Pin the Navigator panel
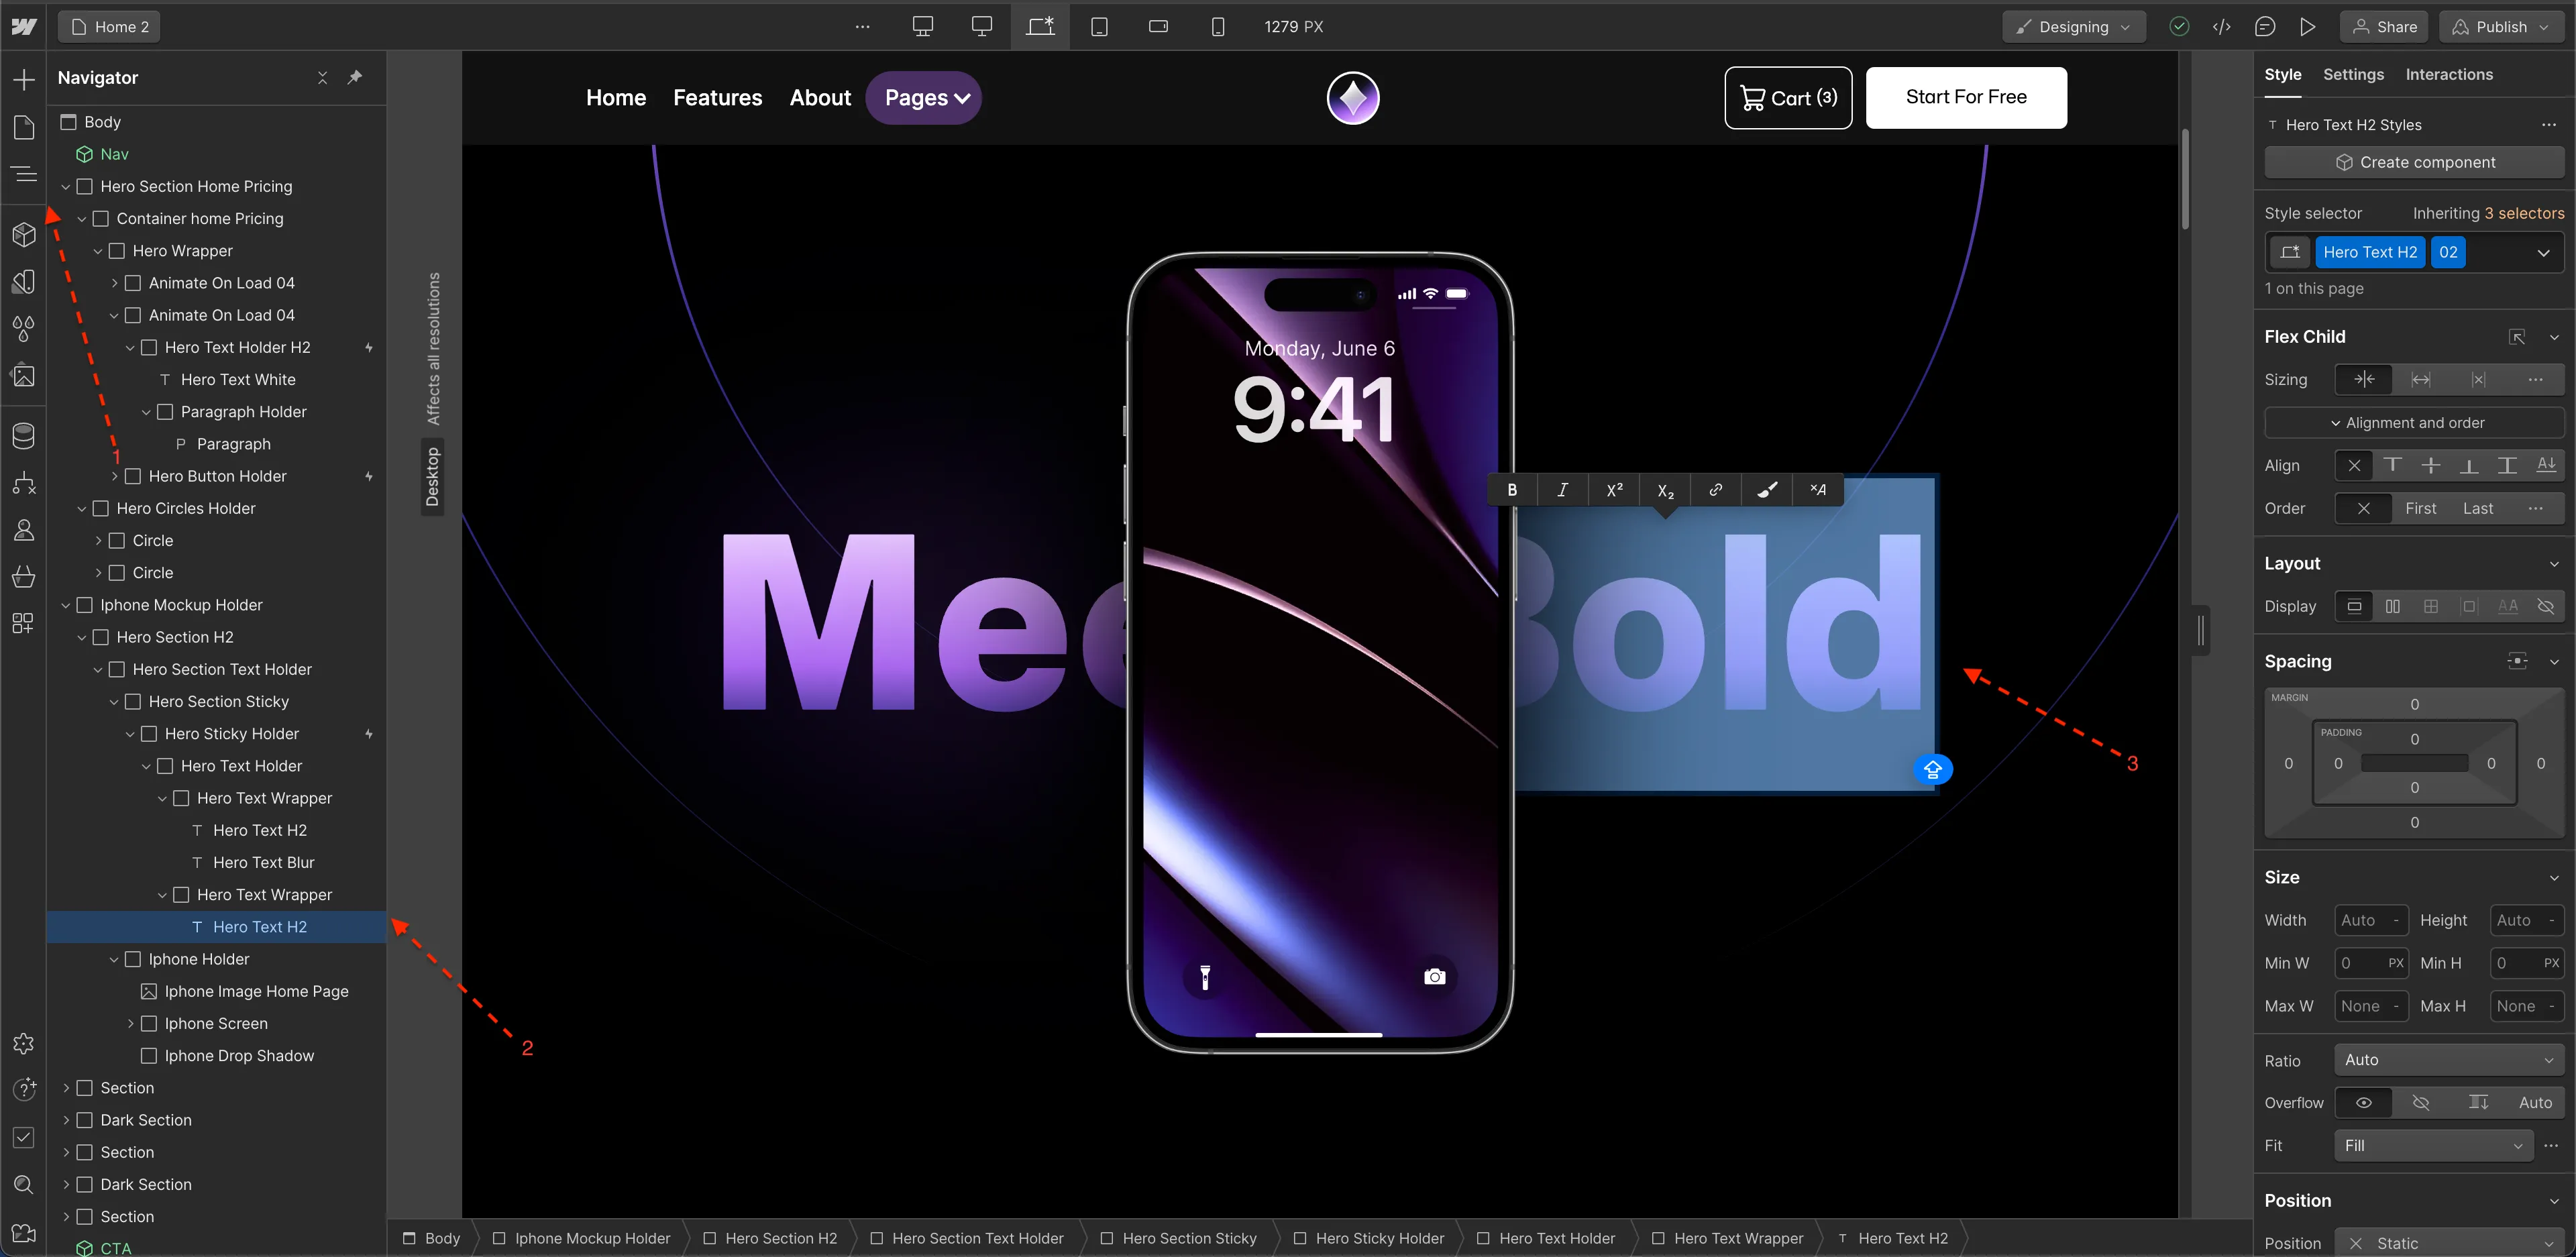Viewport: 2576px width, 1257px height. point(354,78)
